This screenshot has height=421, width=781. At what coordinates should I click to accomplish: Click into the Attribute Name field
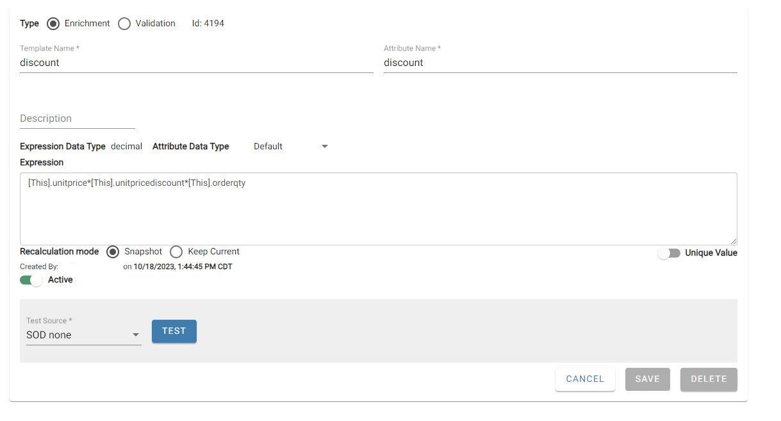click(x=560, y=63)
